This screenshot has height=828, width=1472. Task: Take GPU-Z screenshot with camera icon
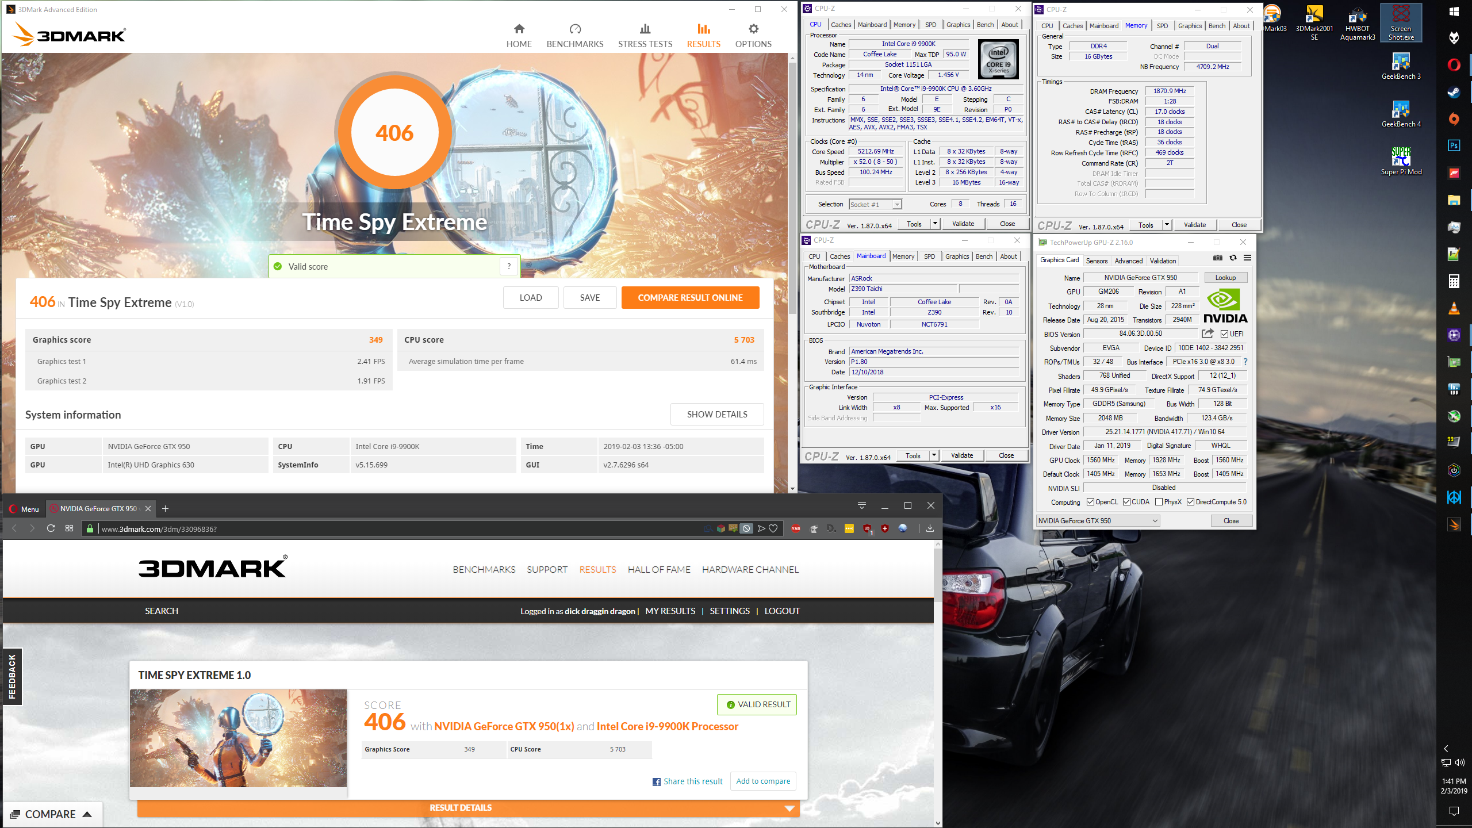(x=1218, y=258)
